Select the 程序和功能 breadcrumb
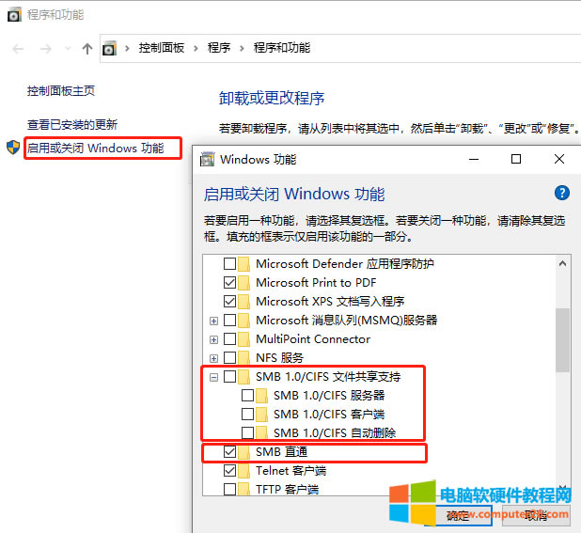Screen dimensions: 581x533 click(282, 48)
